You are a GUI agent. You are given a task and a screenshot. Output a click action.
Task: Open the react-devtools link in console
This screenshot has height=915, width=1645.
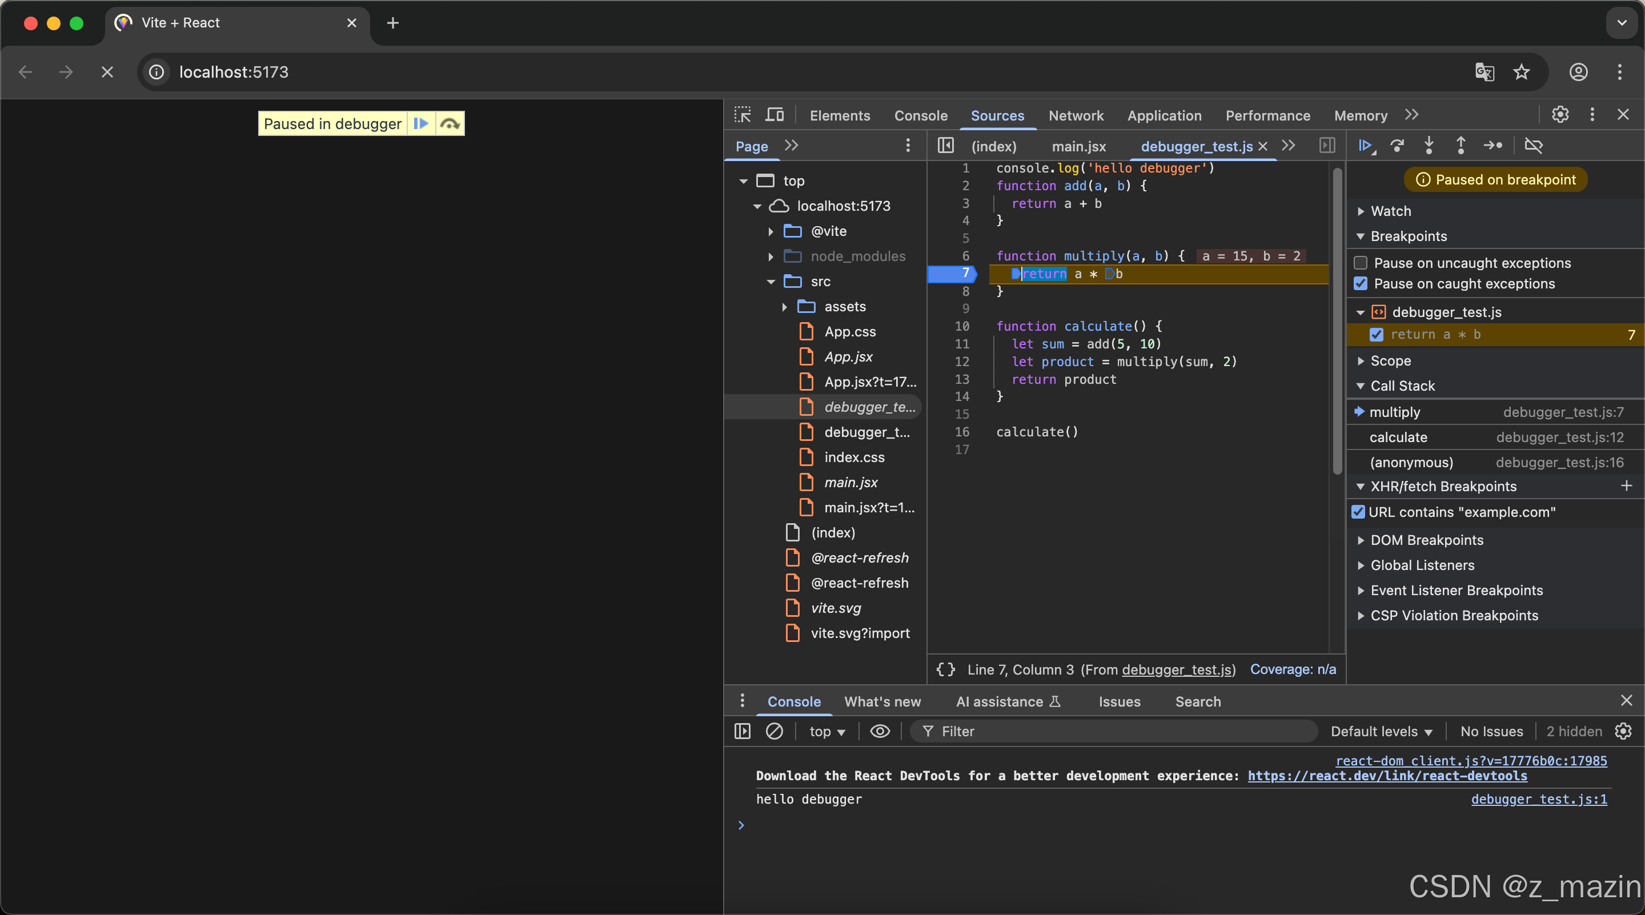pyautogui.click(x=1387, y=776)
